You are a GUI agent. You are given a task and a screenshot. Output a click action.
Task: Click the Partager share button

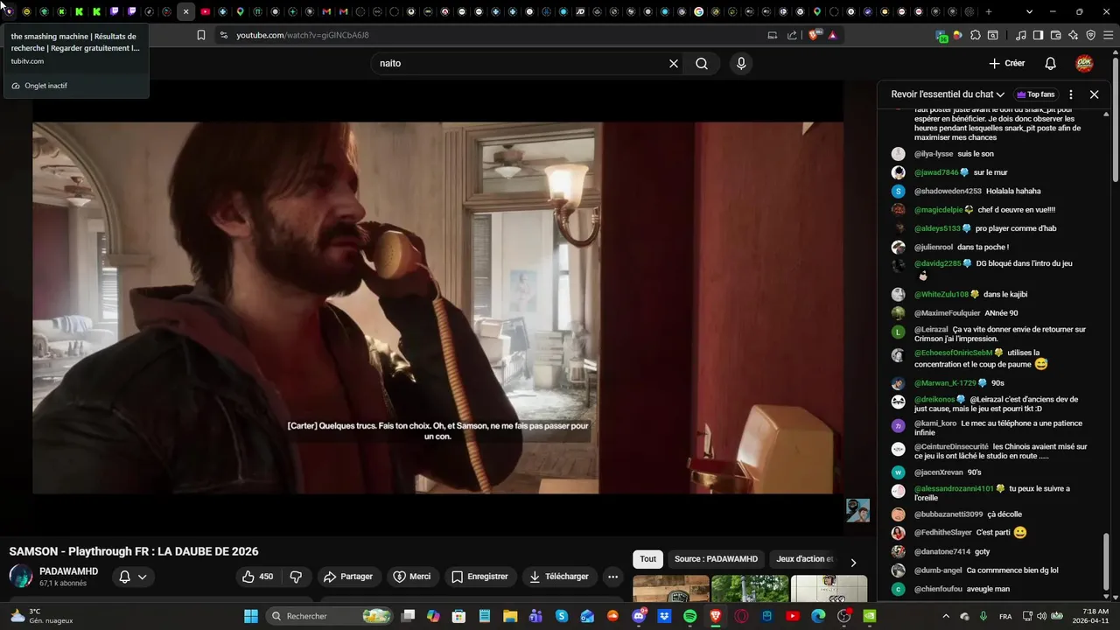pyautogui.click(x=348, y=577)
